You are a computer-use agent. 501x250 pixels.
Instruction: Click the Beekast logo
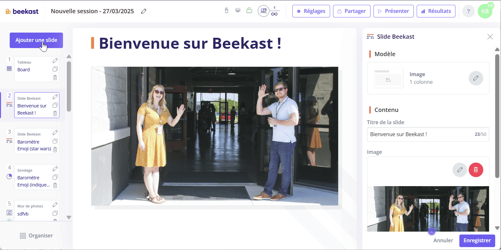[22, 11]
